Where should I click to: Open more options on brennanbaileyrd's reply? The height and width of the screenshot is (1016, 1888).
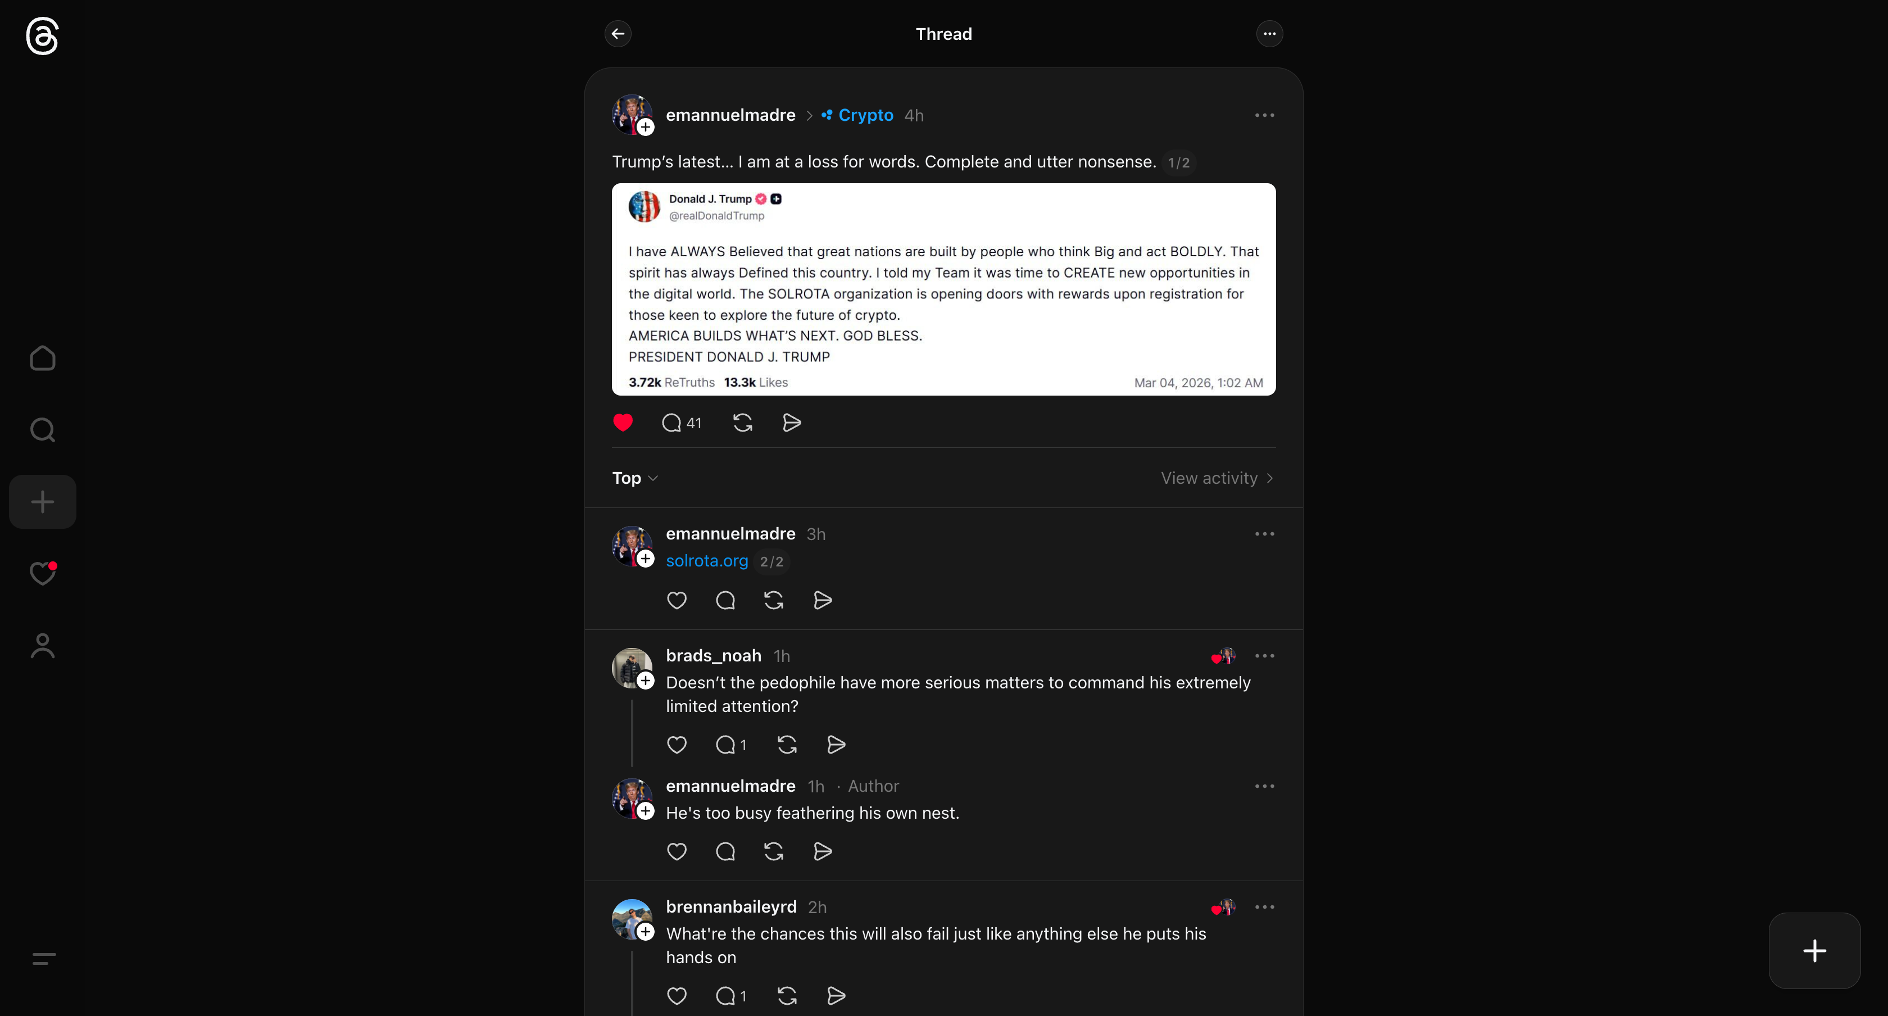1264,907
